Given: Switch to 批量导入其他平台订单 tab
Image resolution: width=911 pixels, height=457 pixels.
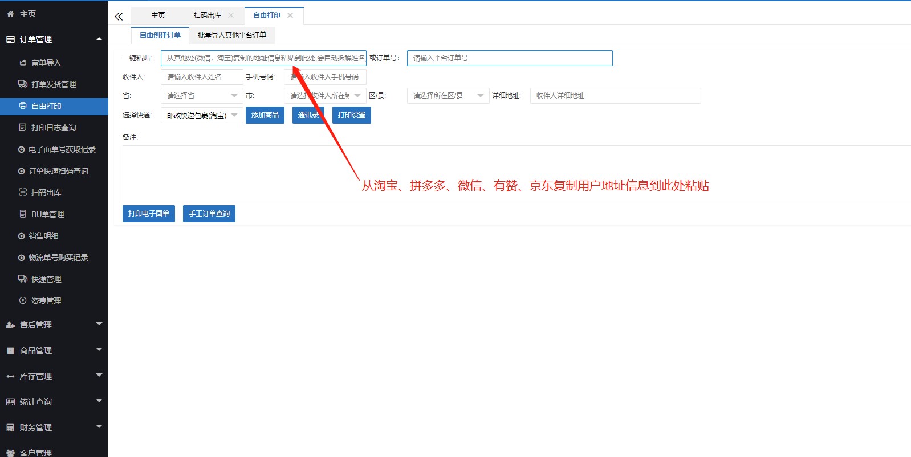Looking at the screenshot, I should tap(232, 35).
